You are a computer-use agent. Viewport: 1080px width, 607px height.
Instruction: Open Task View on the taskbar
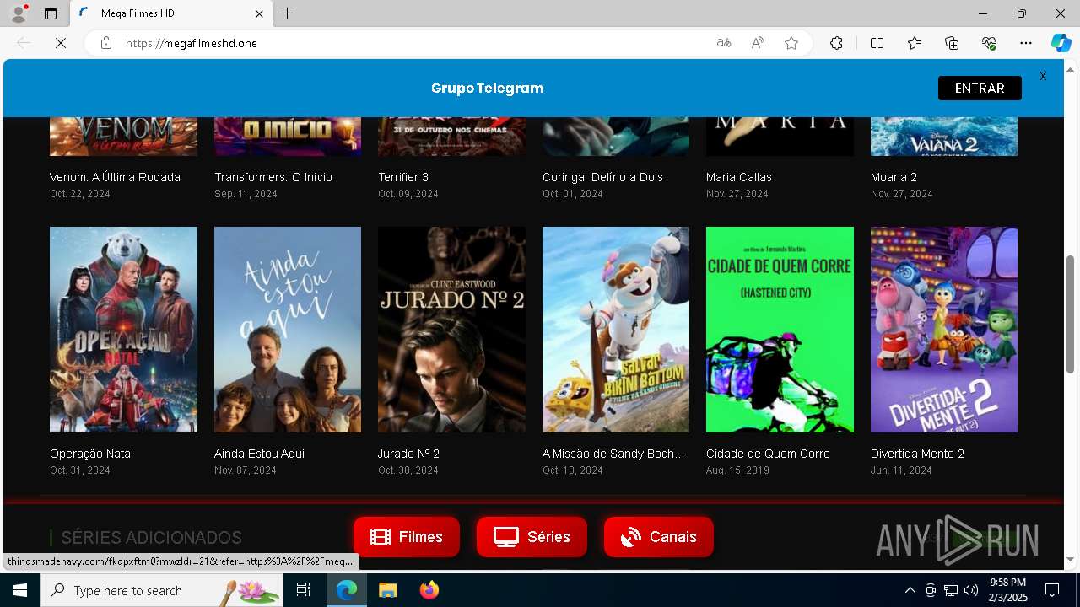[x=304, y=590]
